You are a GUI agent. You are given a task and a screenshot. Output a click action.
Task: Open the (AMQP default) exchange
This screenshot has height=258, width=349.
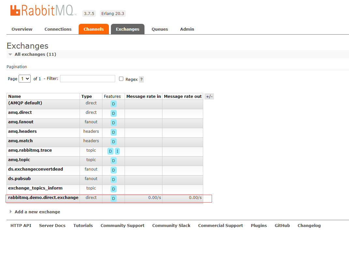point(25,103)
